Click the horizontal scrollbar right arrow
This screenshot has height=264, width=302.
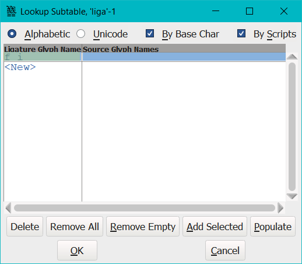280,208
